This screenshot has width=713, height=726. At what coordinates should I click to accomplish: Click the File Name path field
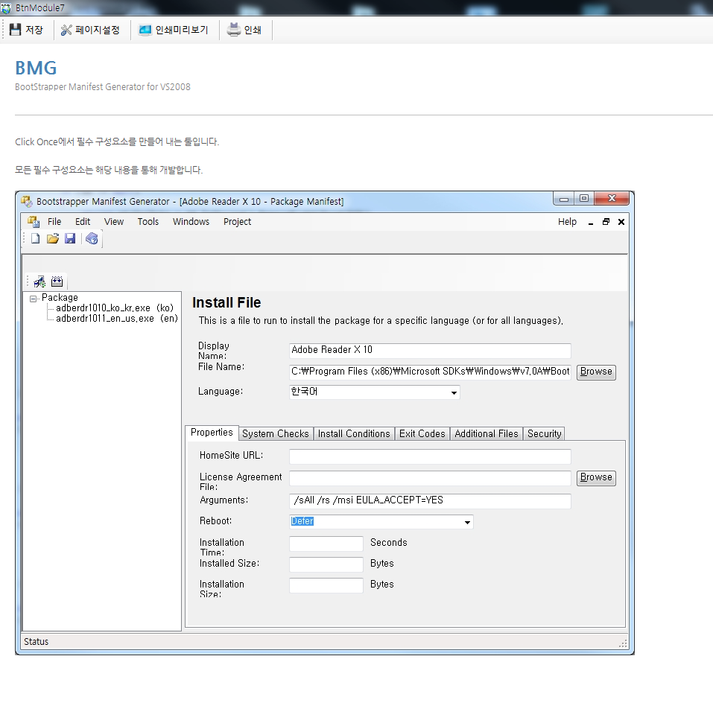point(430,372)
